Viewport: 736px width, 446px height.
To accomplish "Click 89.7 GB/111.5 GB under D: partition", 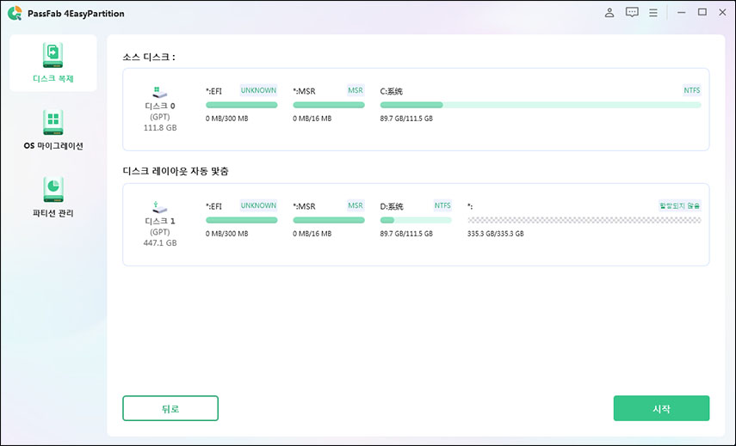I will [406, 234].
